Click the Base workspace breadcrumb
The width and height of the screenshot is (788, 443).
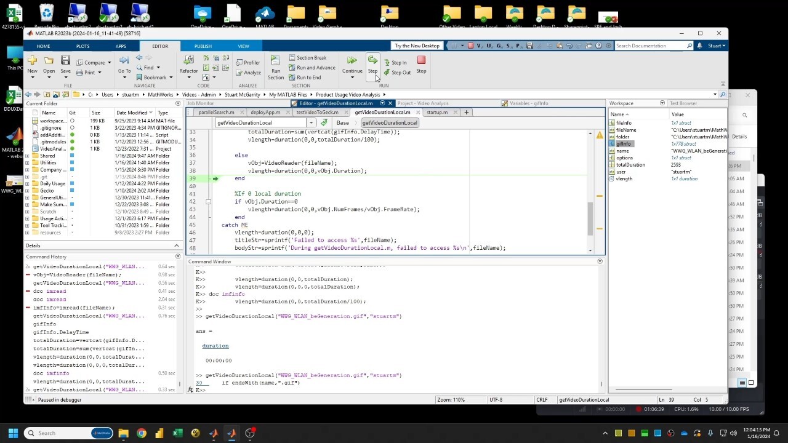click(342, 122)
